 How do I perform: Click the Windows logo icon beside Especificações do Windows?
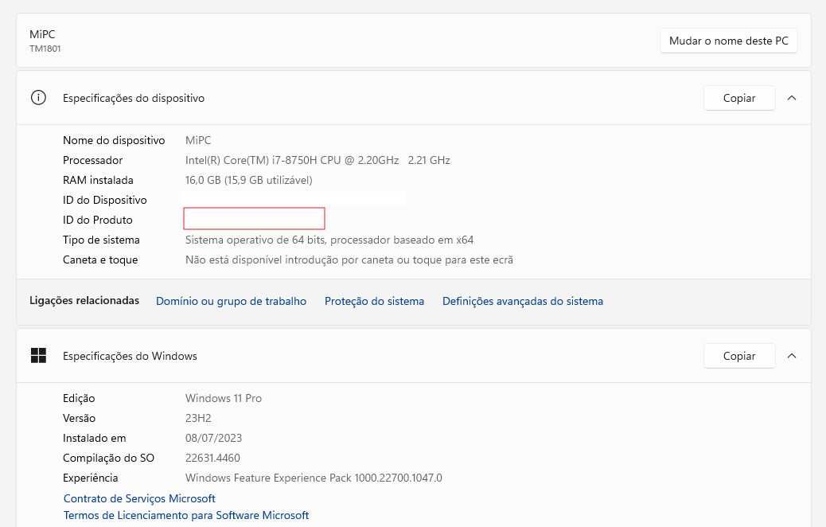[x=38, y=356]
